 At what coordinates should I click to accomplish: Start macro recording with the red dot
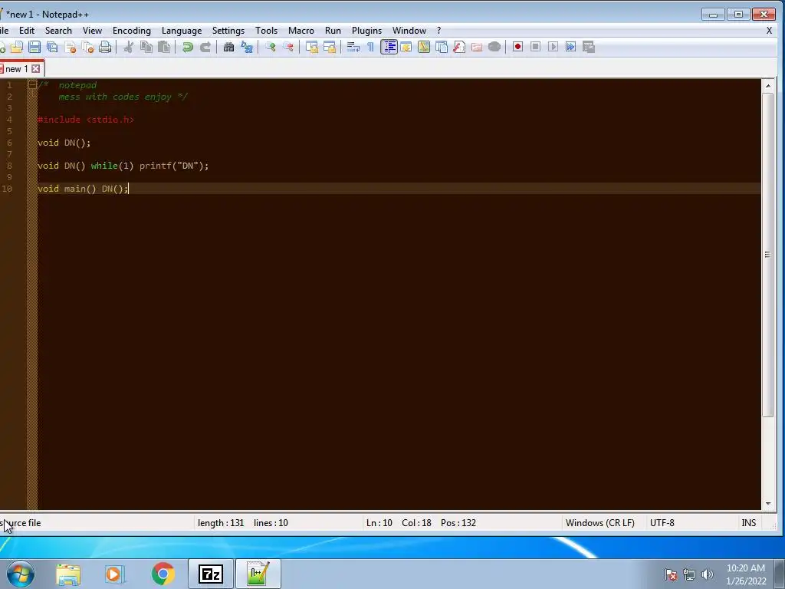click(517, 47)
